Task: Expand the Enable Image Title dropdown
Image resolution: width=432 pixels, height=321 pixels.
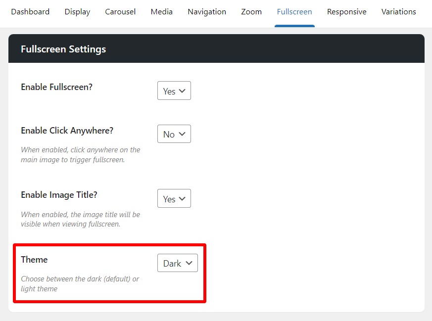Action: pos(174,199)
